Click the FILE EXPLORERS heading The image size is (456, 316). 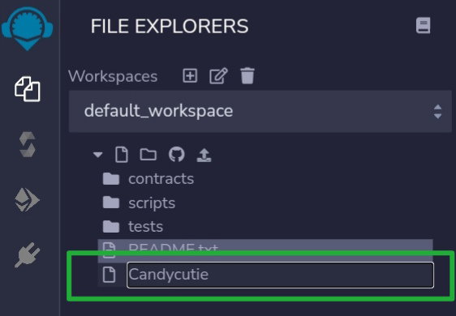170,26
